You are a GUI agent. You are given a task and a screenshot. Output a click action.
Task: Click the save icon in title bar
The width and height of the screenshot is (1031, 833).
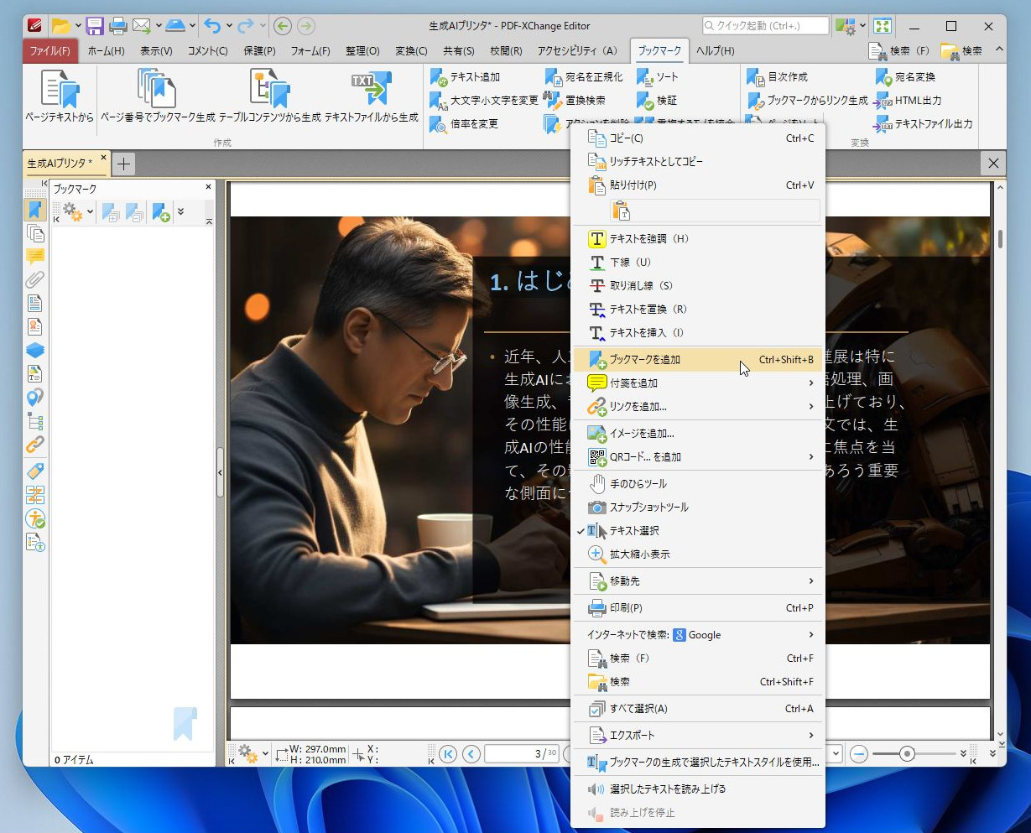(95, 26)
